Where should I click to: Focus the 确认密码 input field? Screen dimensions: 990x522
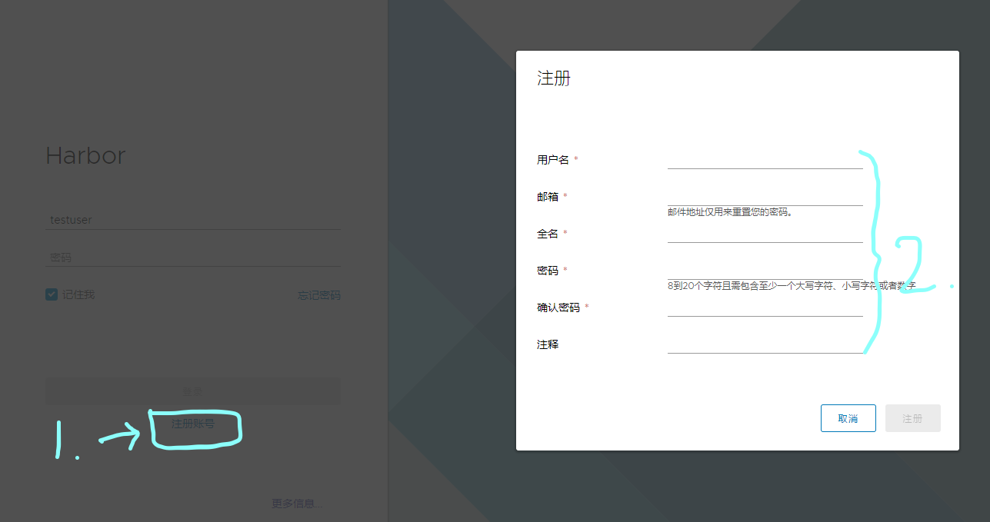(x=765, y=308)
